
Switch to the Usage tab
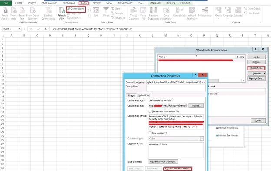tap(131, 95)
